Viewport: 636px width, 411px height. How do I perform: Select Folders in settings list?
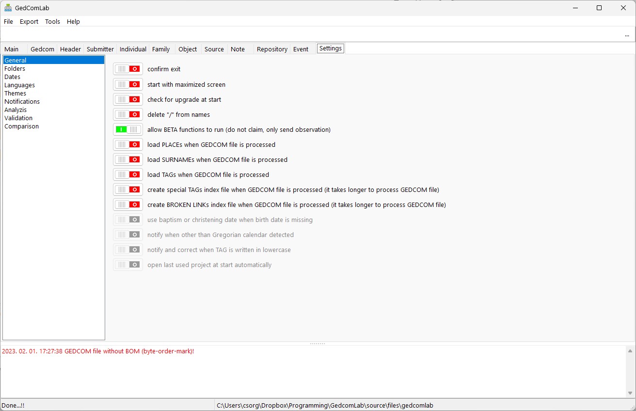[x=53, y=68]
